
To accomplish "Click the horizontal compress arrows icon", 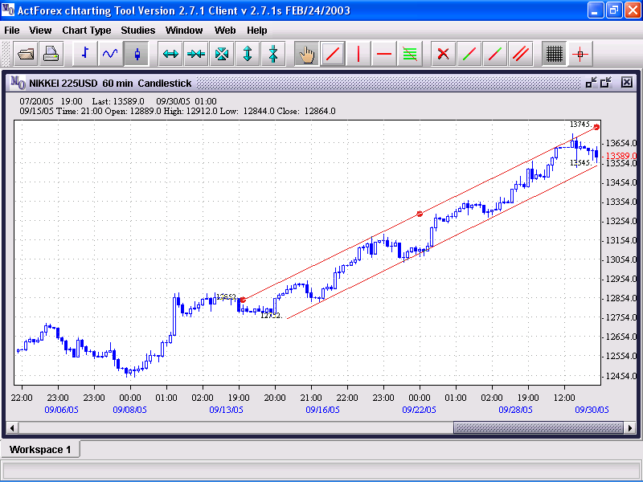I will [196, 55].
